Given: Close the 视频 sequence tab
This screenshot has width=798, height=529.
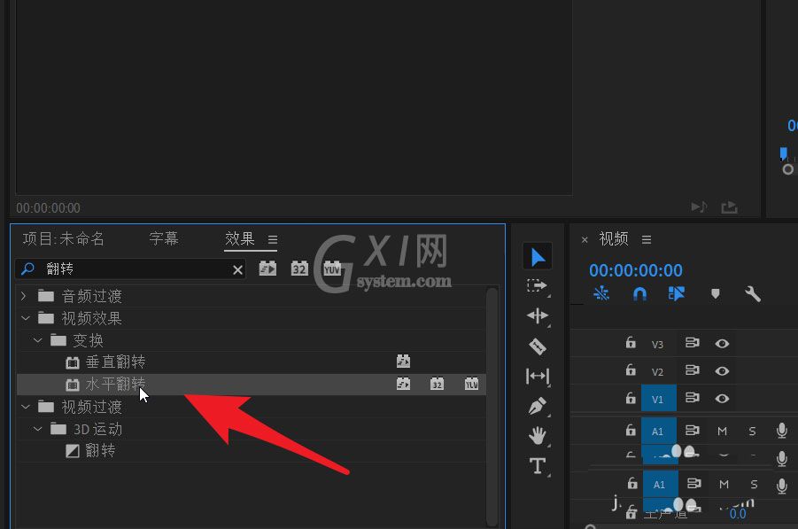Looking at the screenshot, I should (585, 240).
